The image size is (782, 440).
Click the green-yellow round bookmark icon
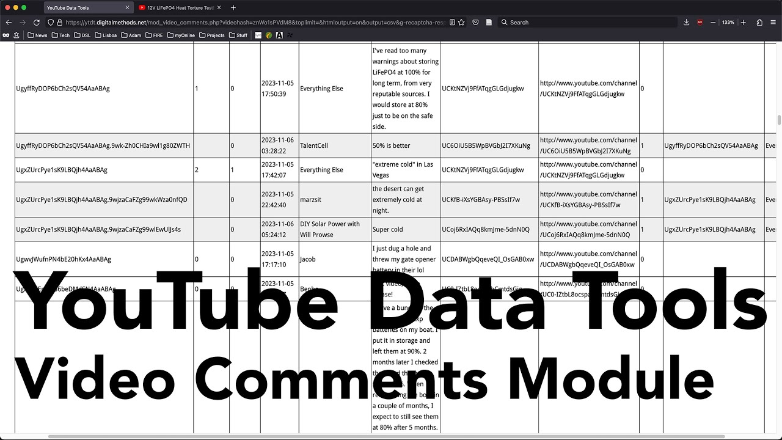click(269, 35)
